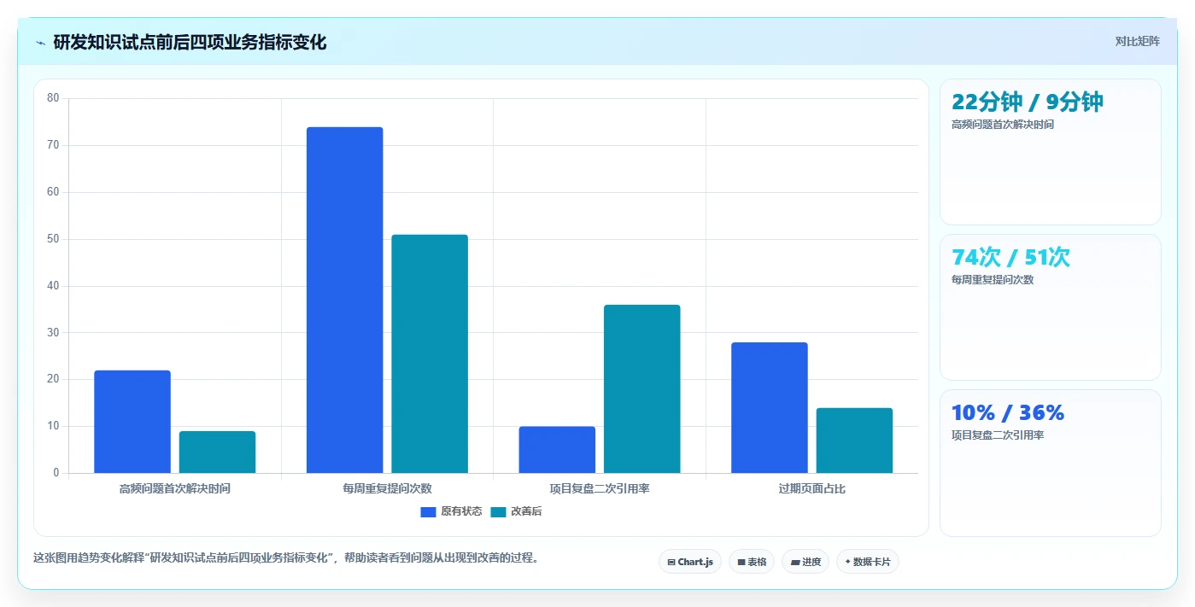Viewport: 1195px width, 607px height.
Task: Click the 10% / 36% card value
Action: tap(1008, 412)
